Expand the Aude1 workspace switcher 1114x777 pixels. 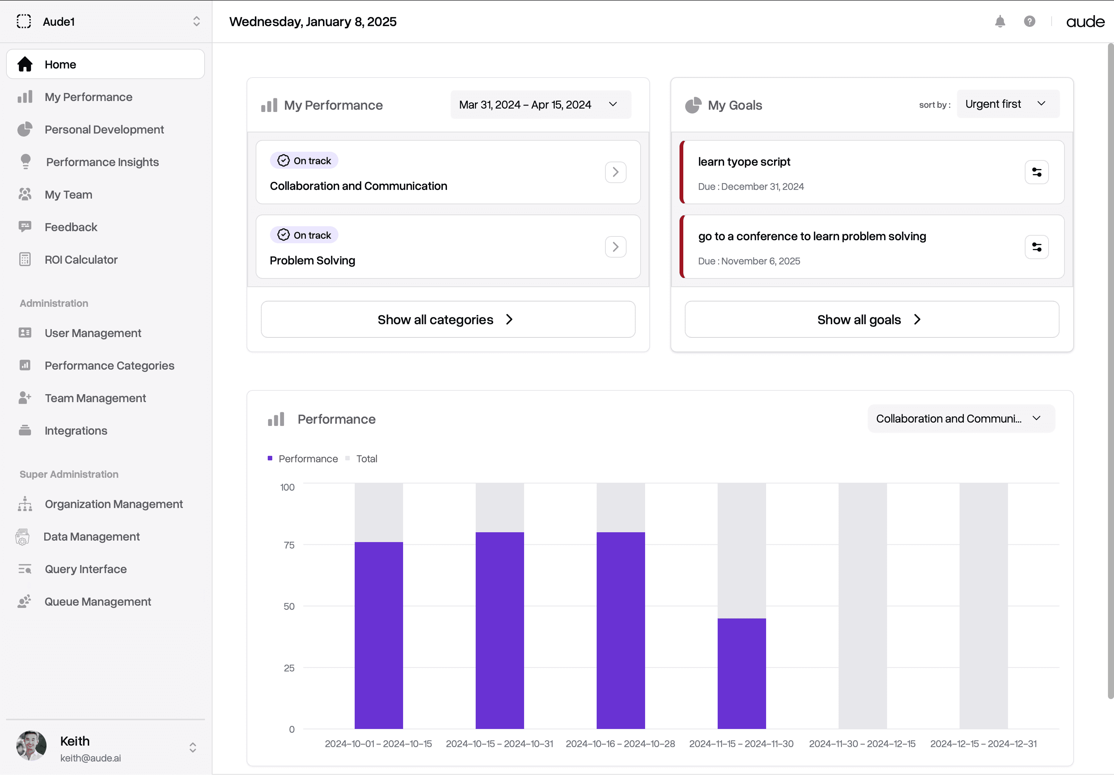[197, 21]
